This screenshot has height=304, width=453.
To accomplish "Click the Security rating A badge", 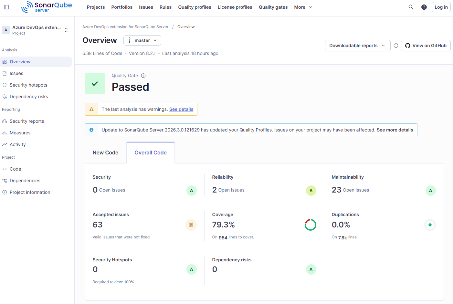I will click(x=192, y=191).
